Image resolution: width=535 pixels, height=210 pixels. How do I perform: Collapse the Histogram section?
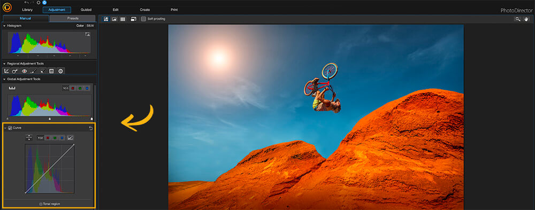coord(4,26)
